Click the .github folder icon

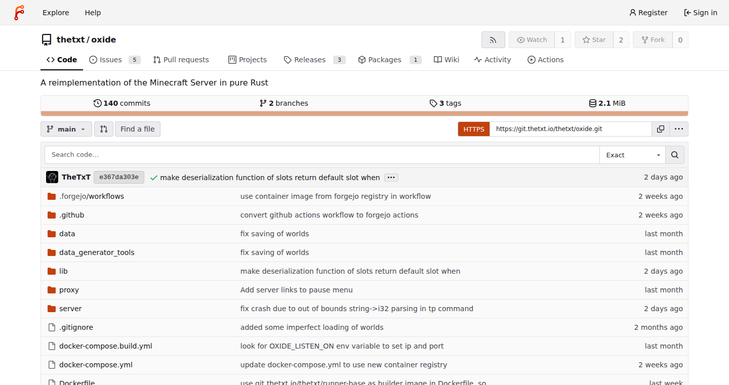(52, 215)
